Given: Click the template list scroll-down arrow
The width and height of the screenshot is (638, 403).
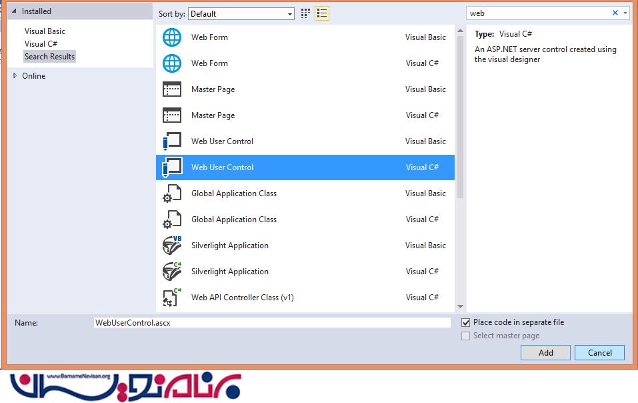Looking at the screenshot, I should tap(460, 306).
